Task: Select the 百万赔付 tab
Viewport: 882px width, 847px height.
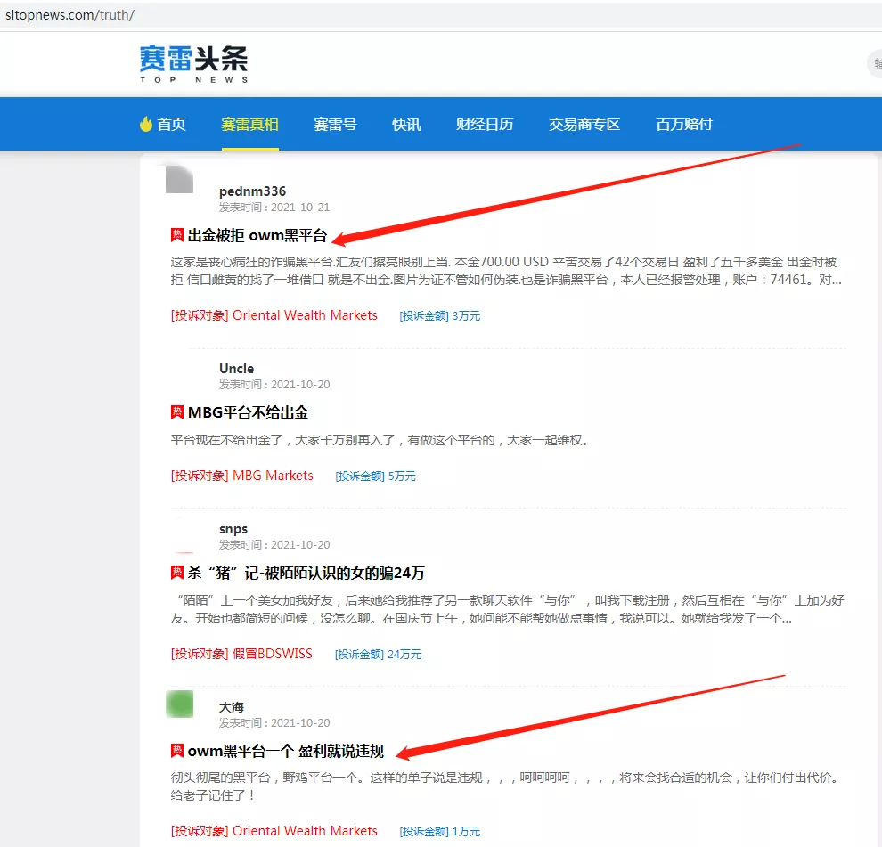Action: [684, 125]
